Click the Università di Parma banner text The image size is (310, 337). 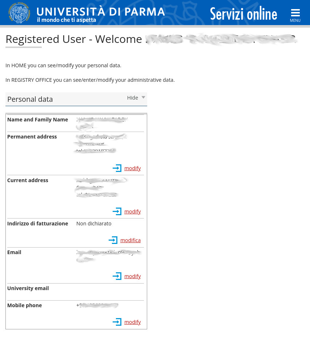pos(101,12)
